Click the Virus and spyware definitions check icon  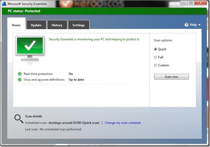(x=20, y=80)
